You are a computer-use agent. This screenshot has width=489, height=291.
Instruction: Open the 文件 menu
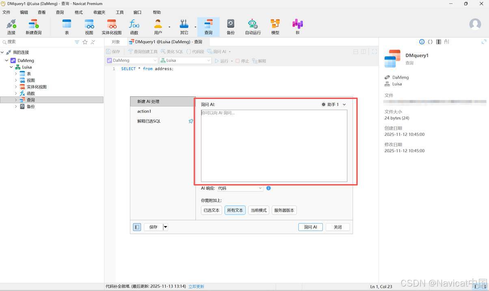(6, 13)
